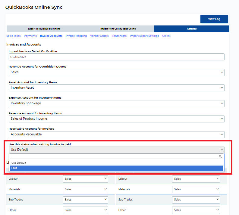Open left Materials account dropdown
The image size is (239, 215).
[x=85, y=189]
